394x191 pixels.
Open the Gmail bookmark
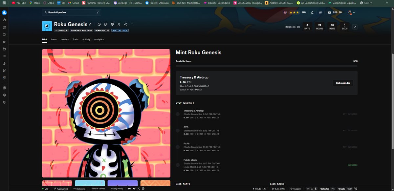[x=74, y=3]
